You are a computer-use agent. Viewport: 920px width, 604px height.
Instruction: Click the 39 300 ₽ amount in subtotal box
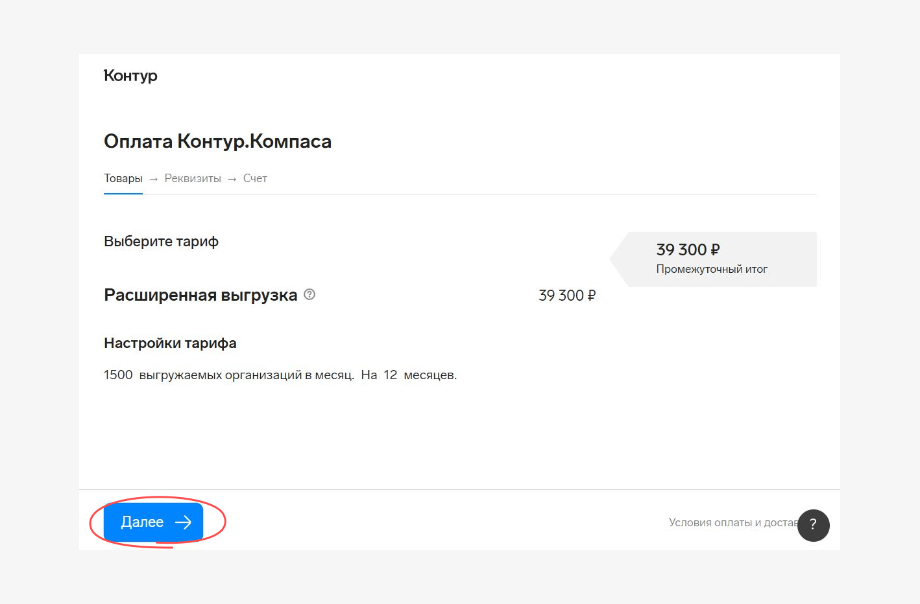tap(688, 250)
